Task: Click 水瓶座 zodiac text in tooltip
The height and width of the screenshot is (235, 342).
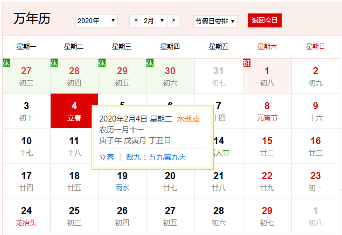Action: tap(189, 119)
